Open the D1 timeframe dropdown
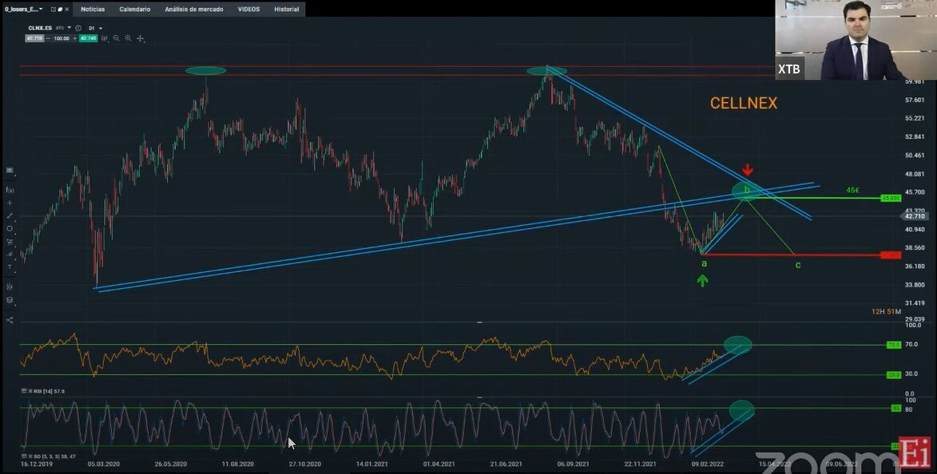This screenshot has height=474, width=937. 95,28
